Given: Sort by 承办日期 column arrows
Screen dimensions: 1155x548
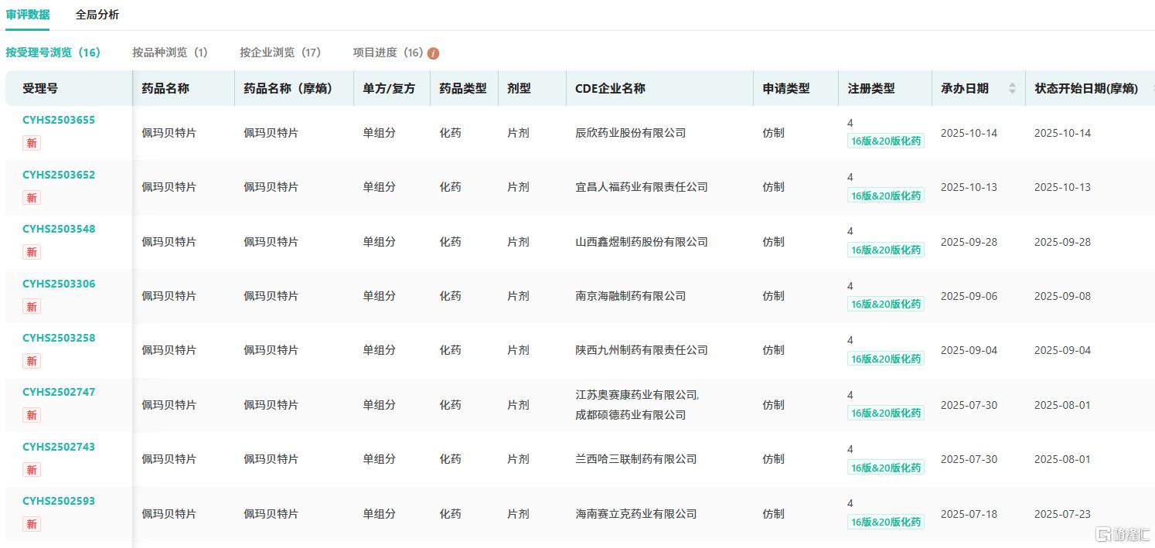Looking at the screenshot, I should click(x=1012, y=89).
